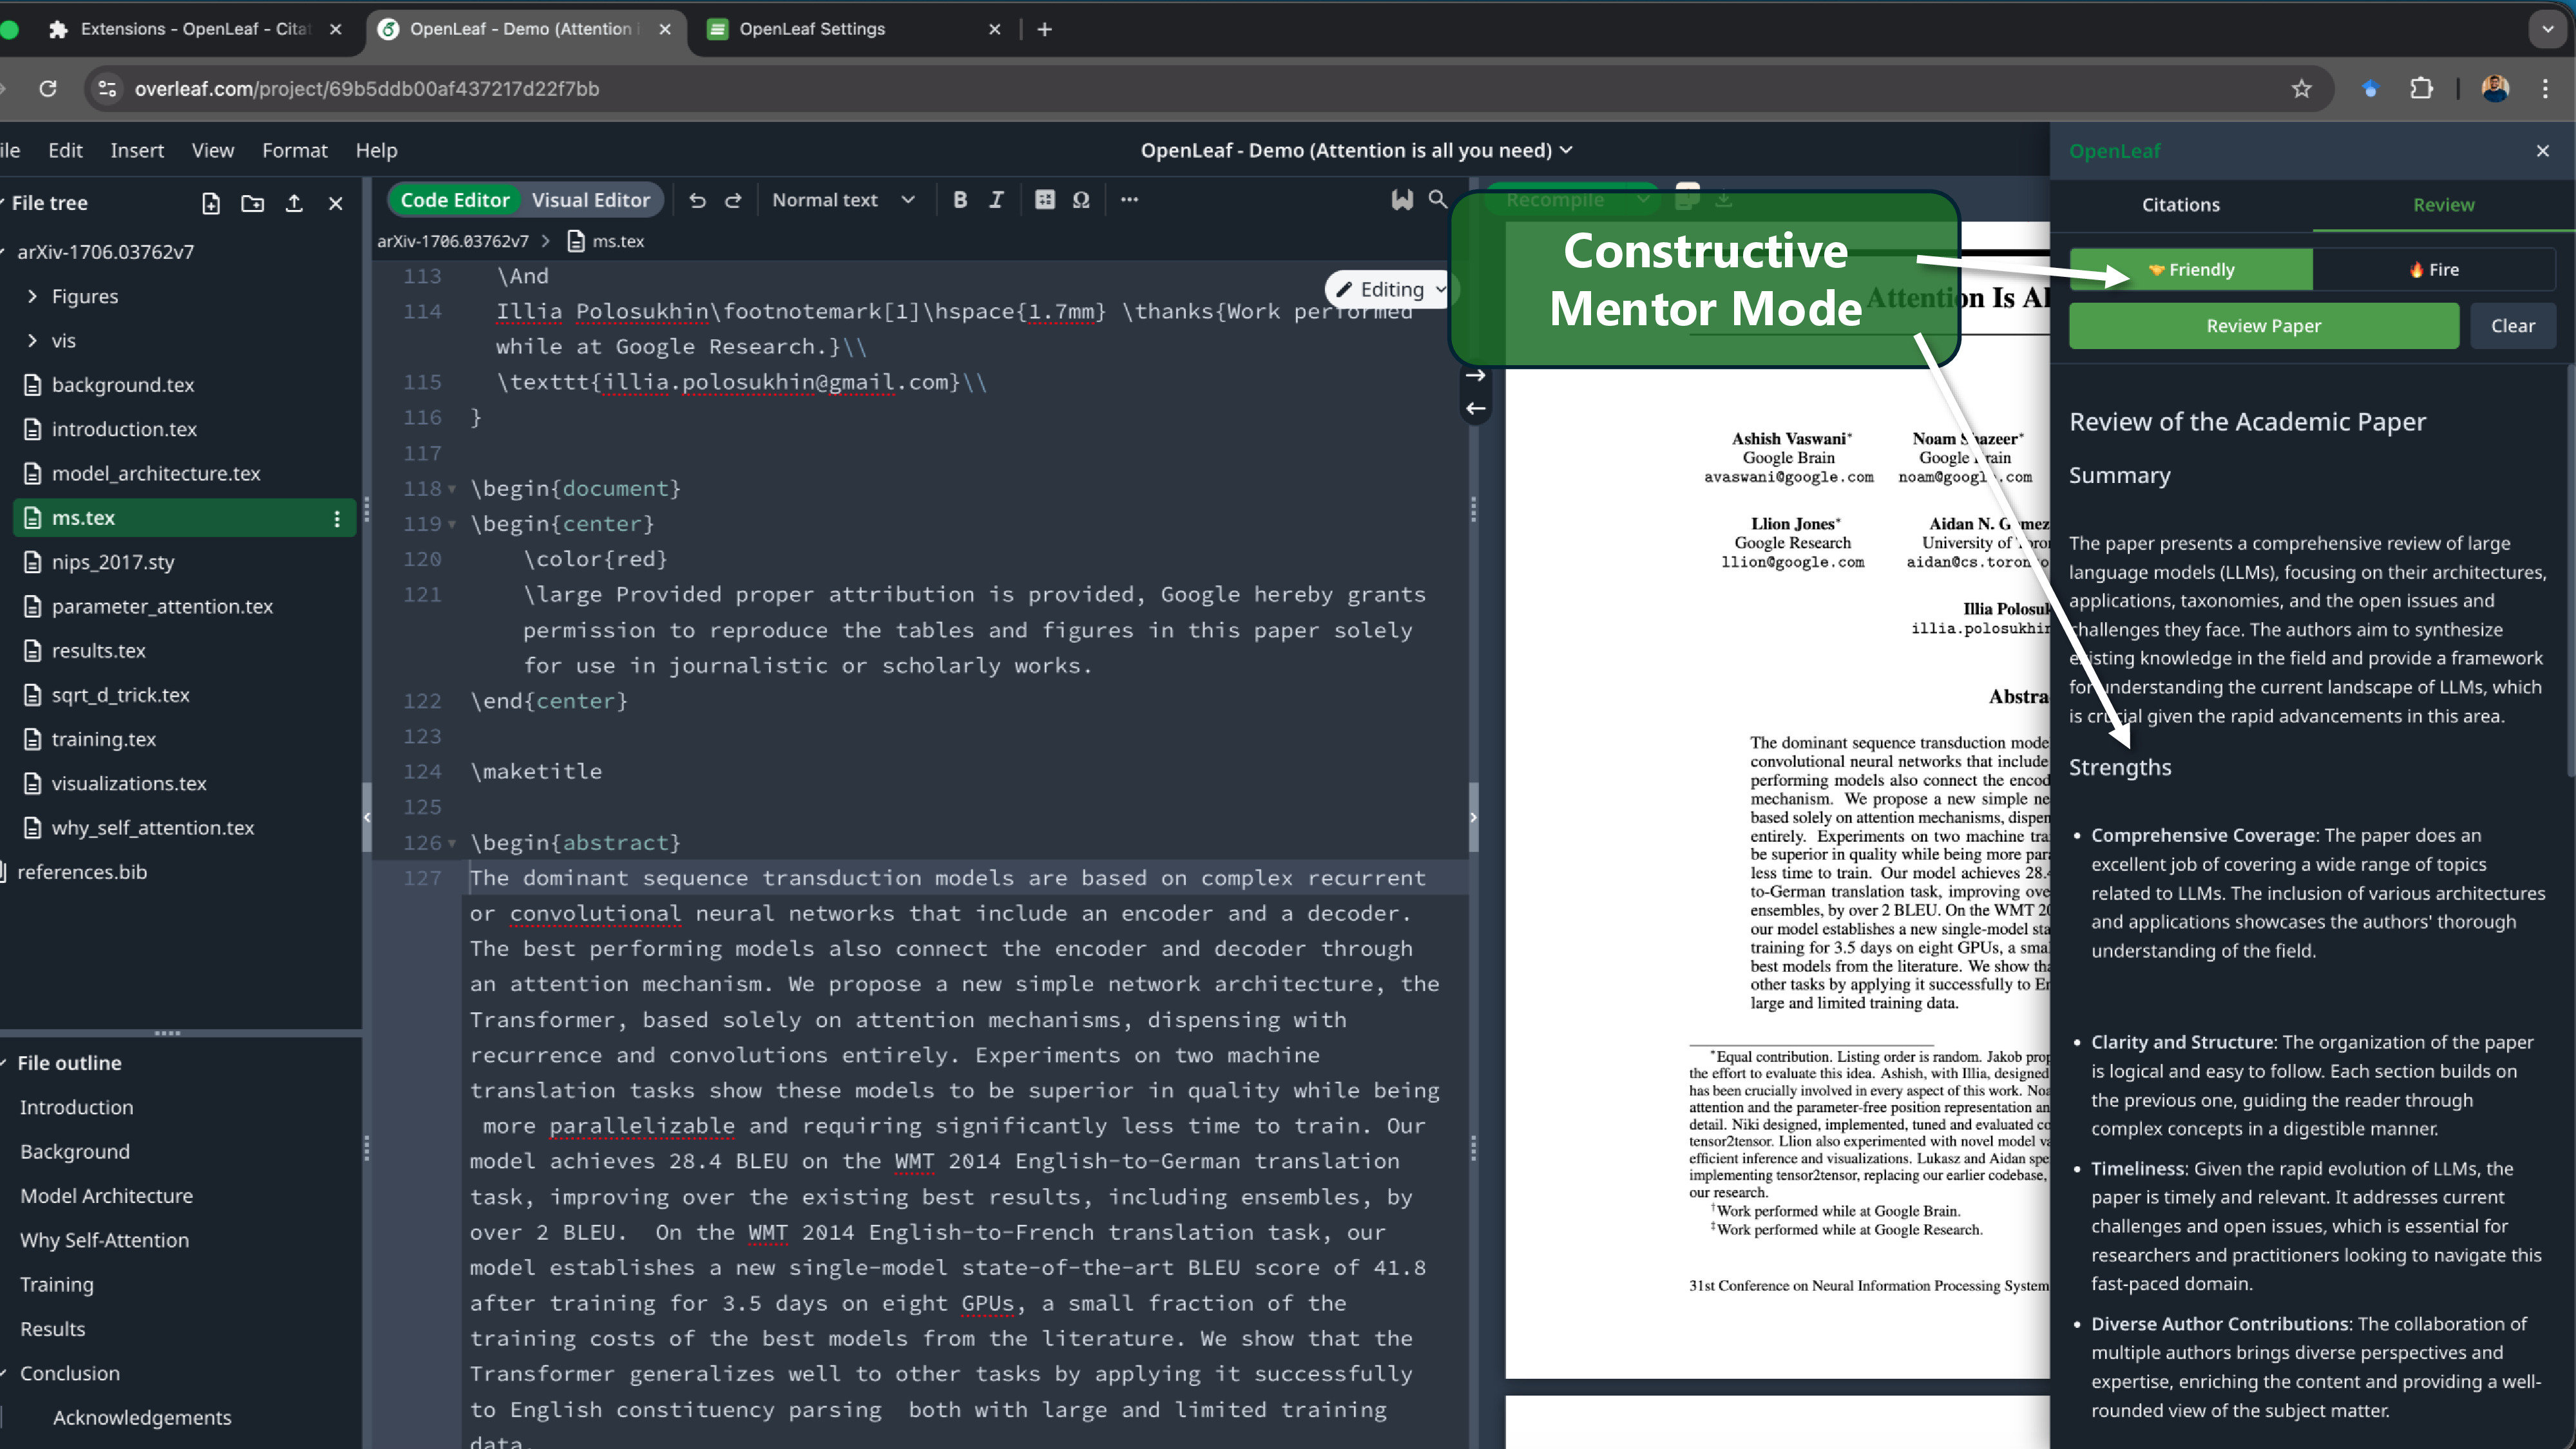
Task: Redo the last edit
Action: [x=733, y=200]
